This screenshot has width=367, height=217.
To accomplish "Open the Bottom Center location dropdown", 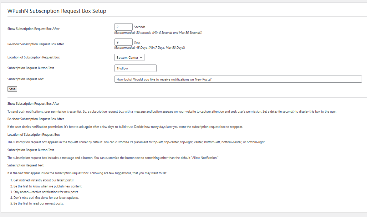I will tap(129, 57).
